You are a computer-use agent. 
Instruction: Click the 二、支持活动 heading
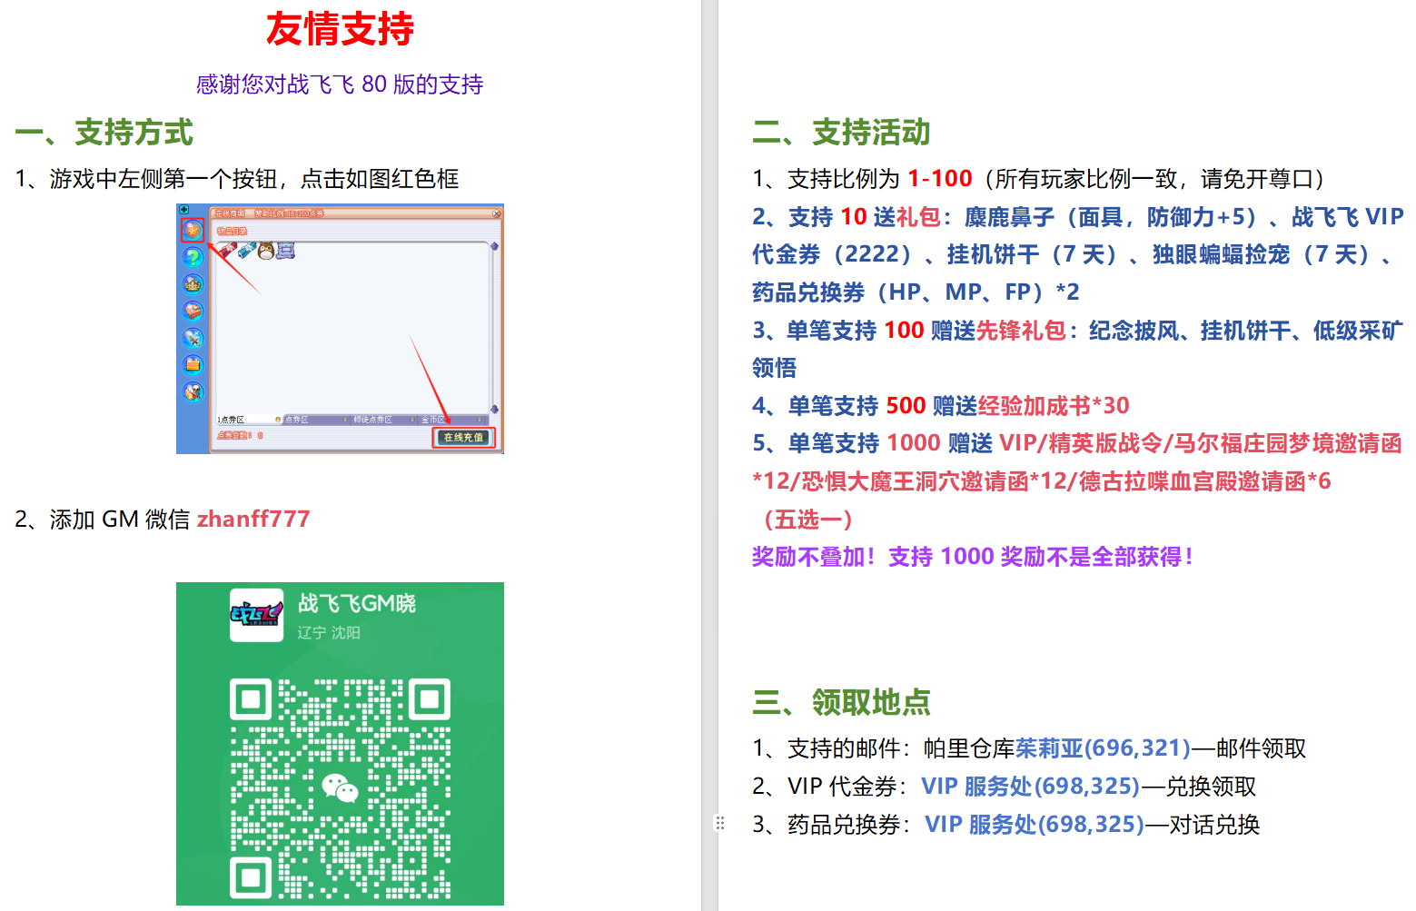(841, 133)
